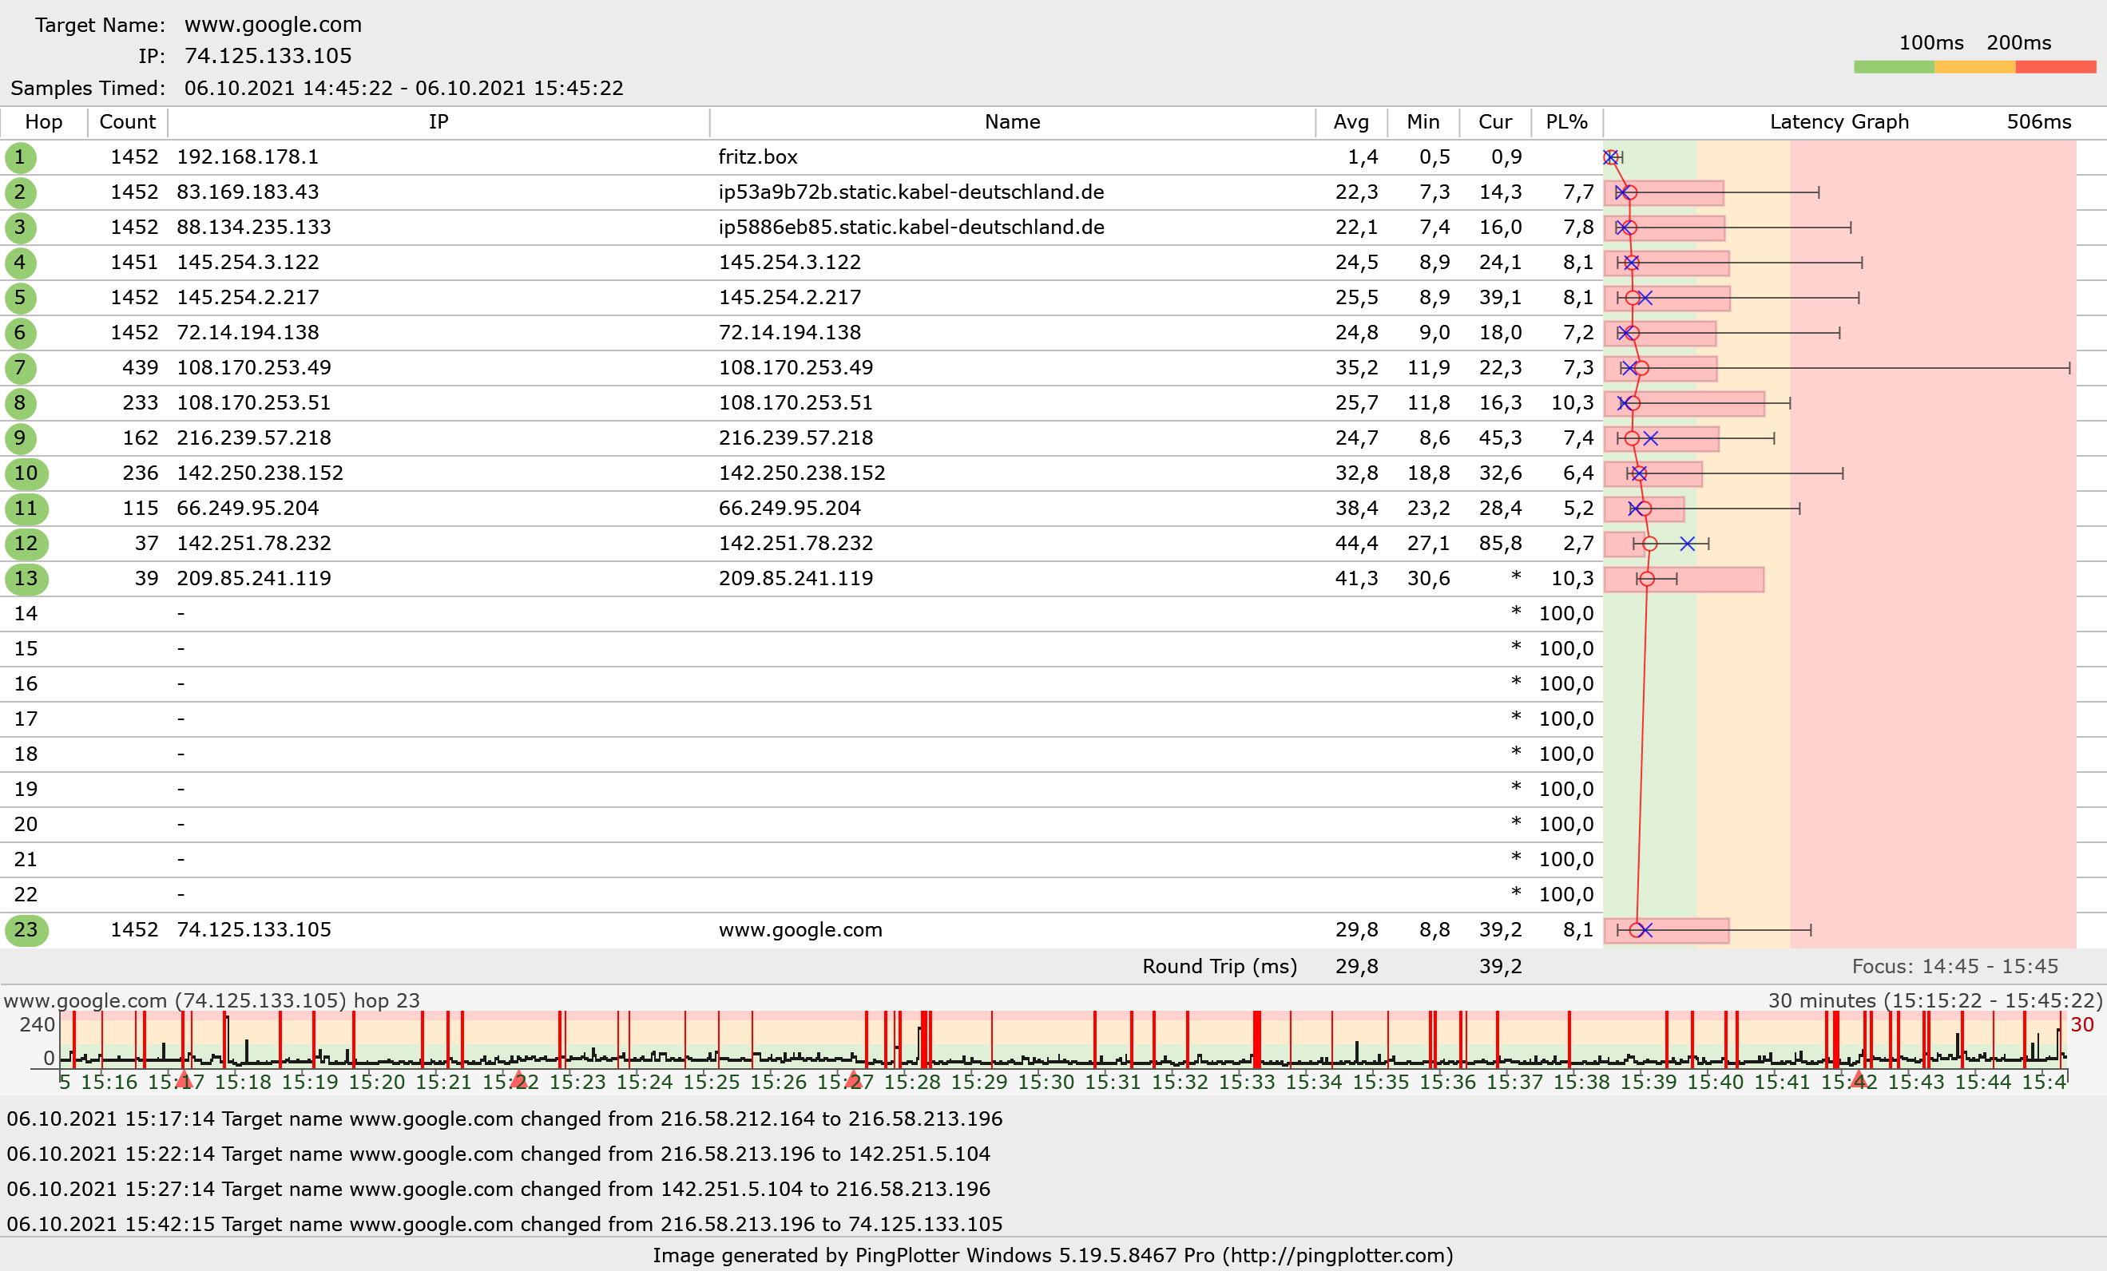Click the green hop 1 circle icon
The height and width of the screenshot is (1271, 2107).
(20, 157)
